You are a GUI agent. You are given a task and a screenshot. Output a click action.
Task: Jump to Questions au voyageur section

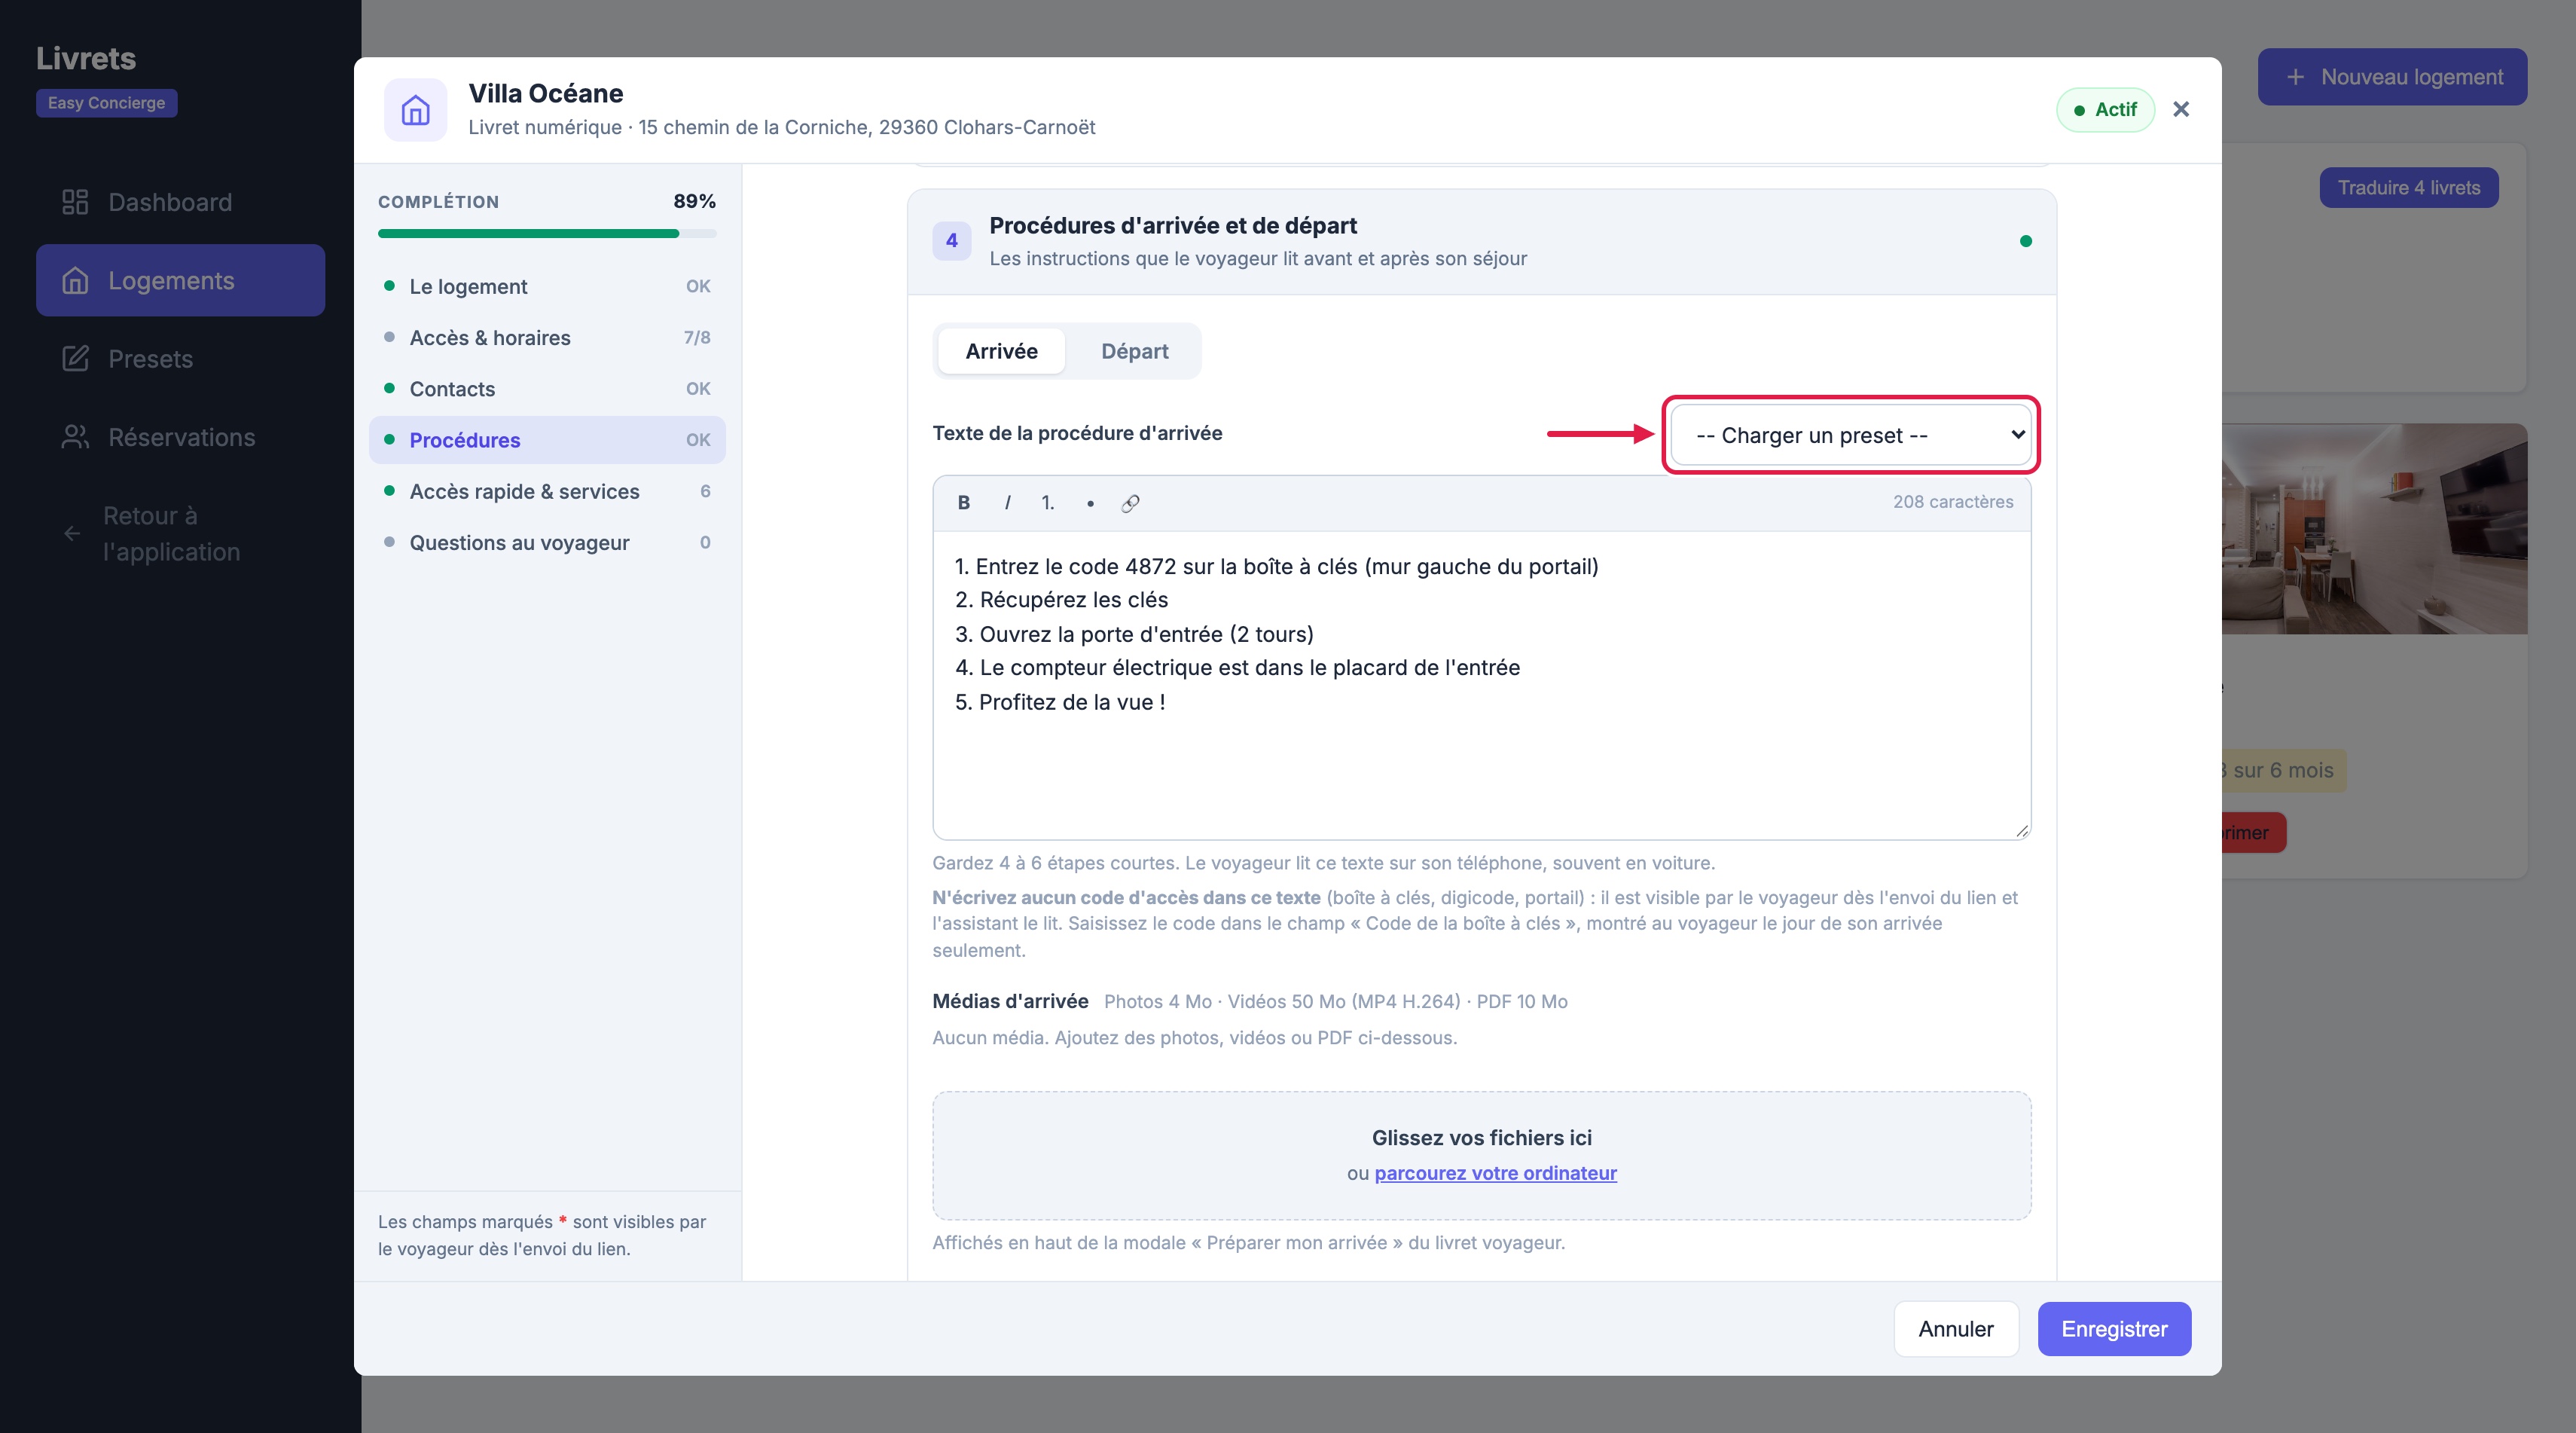[x=547, y=542]
